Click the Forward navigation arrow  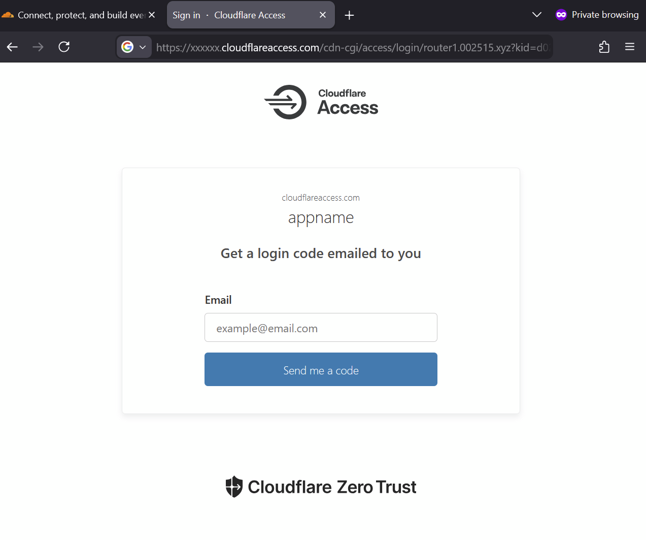click(x=38, y=47)
